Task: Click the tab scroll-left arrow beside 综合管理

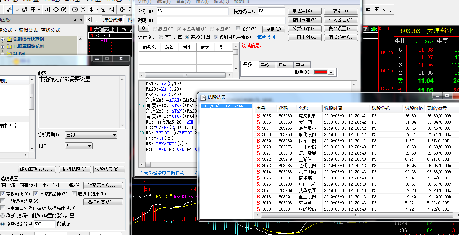Action: coord(90,20)
